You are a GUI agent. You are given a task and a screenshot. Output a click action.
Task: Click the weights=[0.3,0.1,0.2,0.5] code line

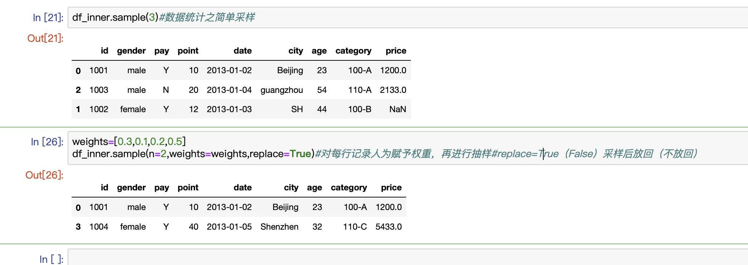(129, 142)
